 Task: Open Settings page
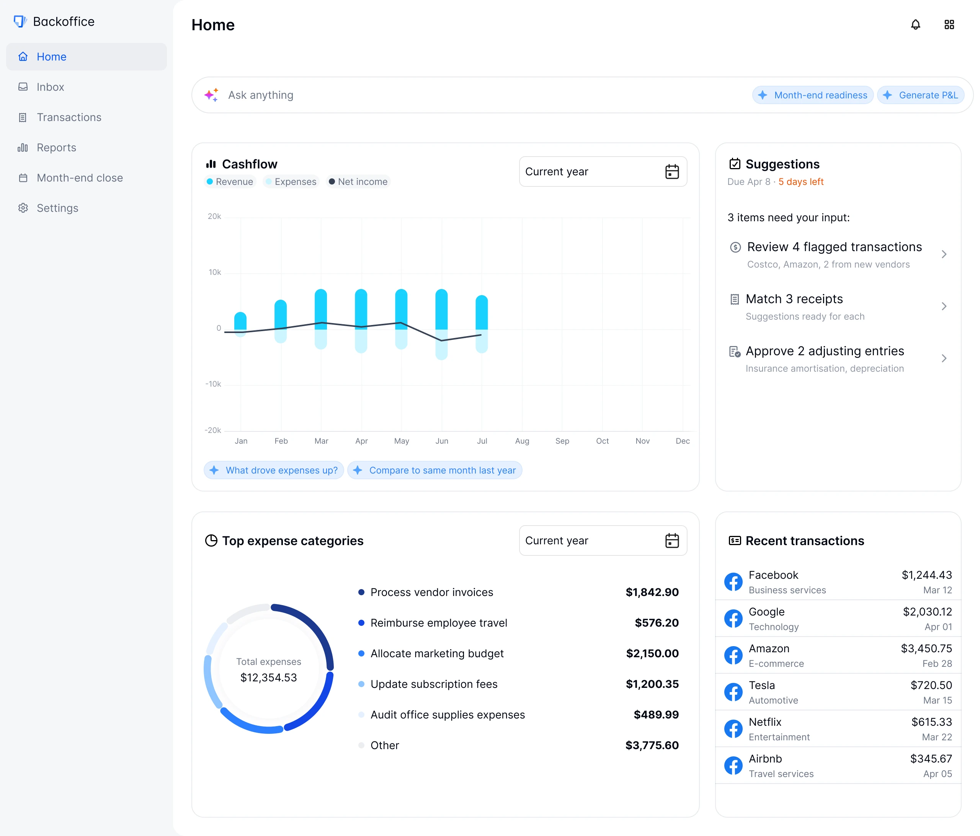(x=87, y=208)
